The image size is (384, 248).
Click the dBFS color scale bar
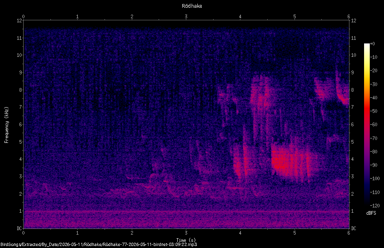pos(367,124)
